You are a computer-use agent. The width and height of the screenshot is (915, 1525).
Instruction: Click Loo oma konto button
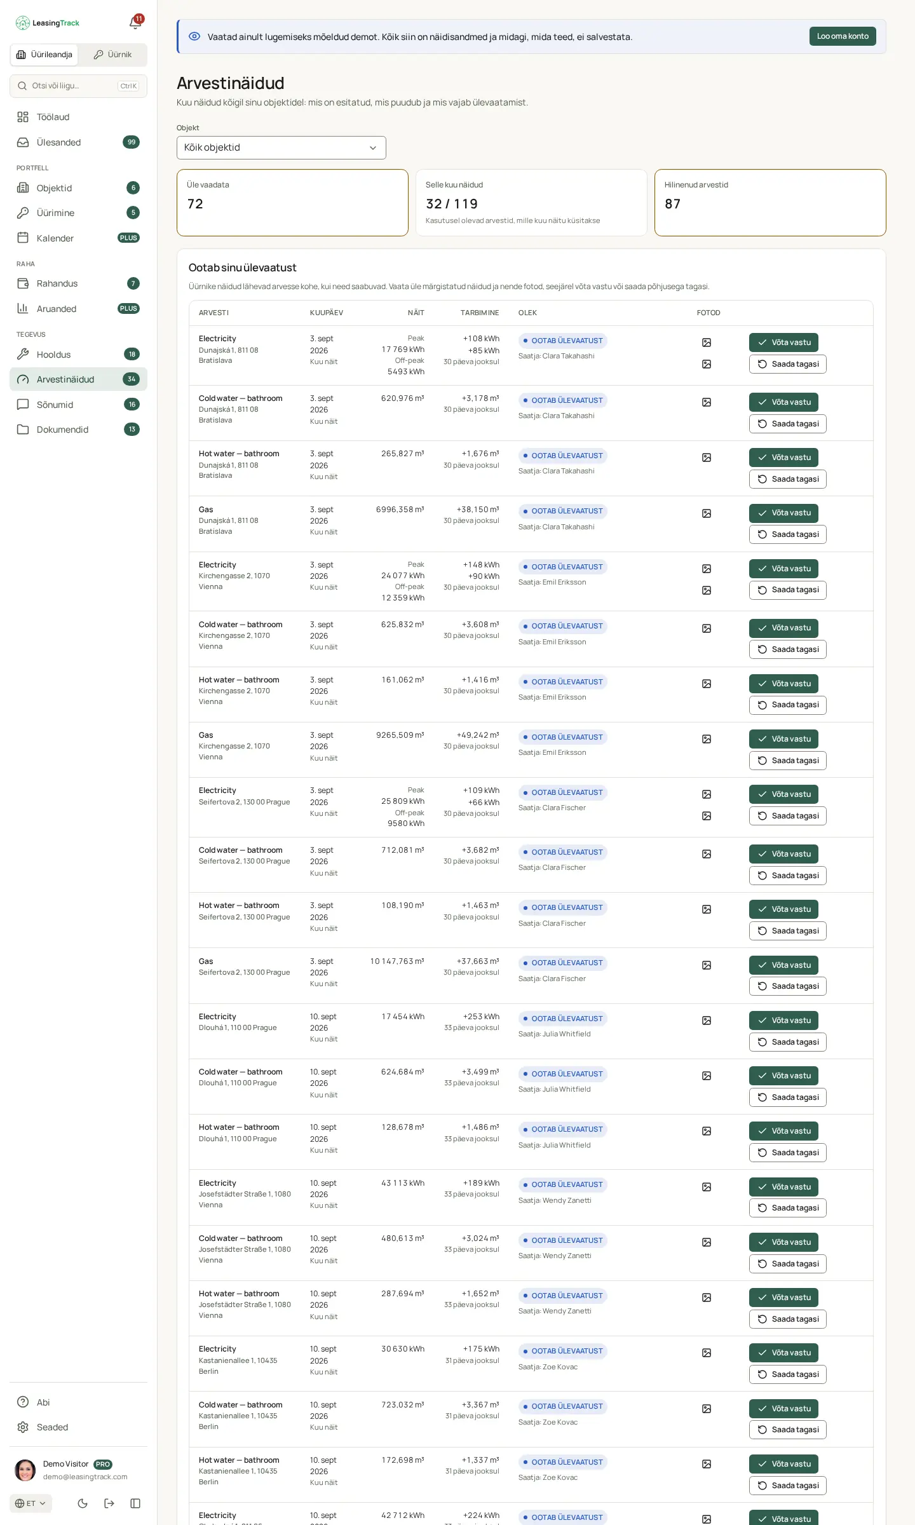click(x=843, y=36)
